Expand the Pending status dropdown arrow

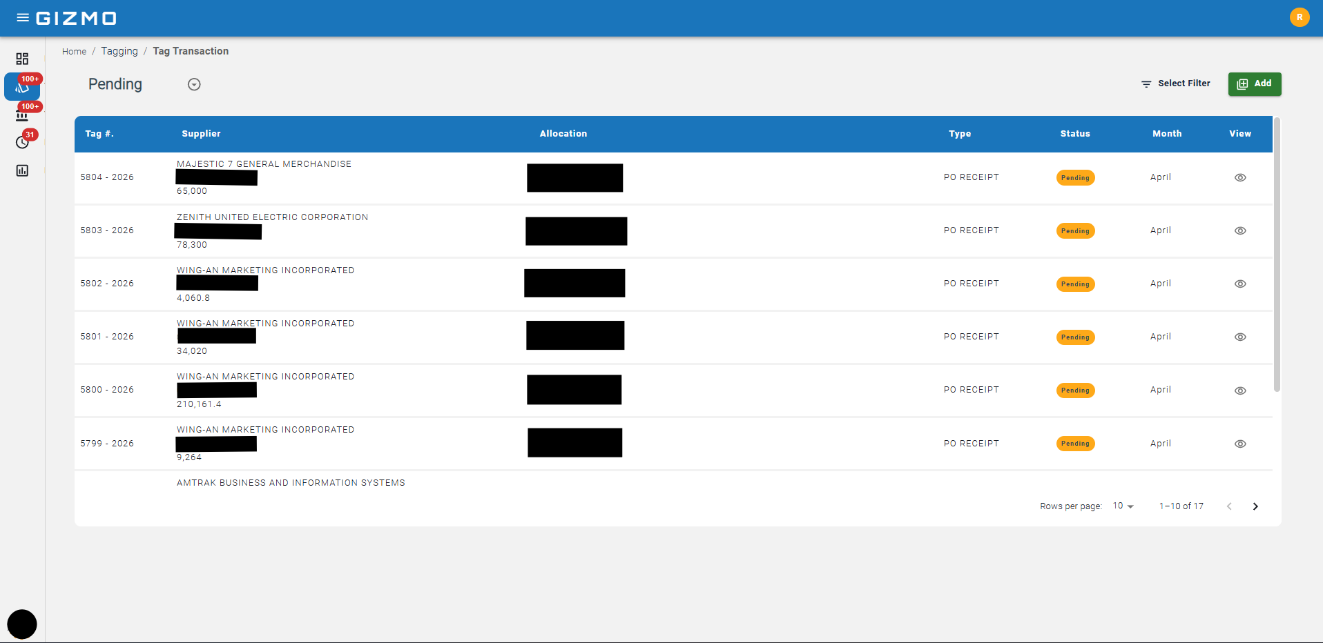click(194, 84)
